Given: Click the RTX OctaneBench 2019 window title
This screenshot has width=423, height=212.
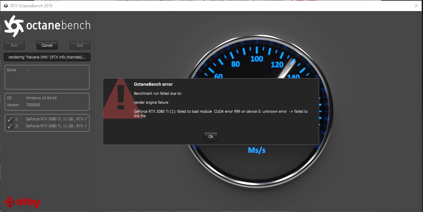Looking at the screenshot, I should (31, 6).
